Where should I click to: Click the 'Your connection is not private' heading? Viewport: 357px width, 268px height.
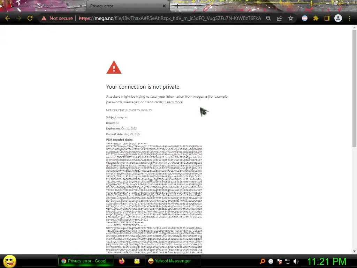tap(143, 87)
